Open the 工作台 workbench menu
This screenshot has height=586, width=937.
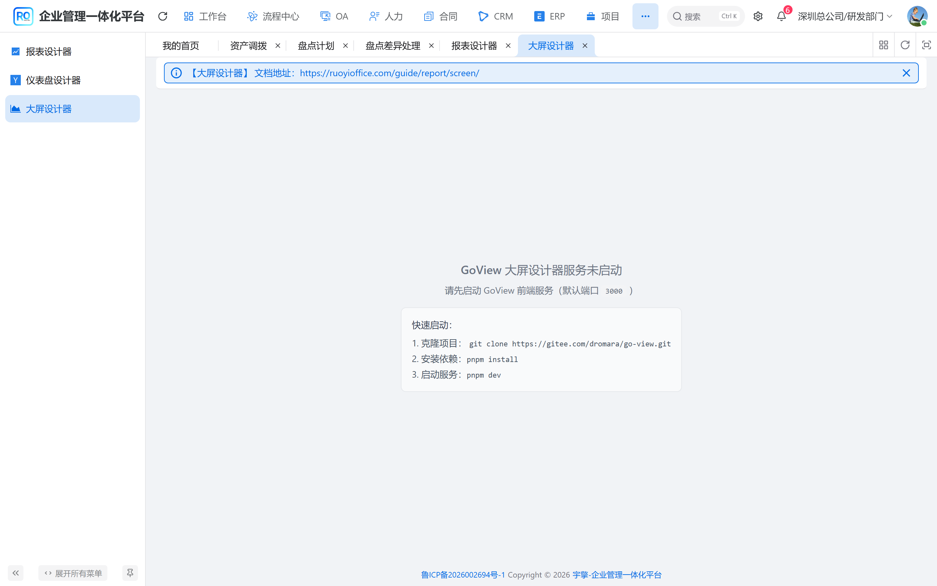point(205,16)
